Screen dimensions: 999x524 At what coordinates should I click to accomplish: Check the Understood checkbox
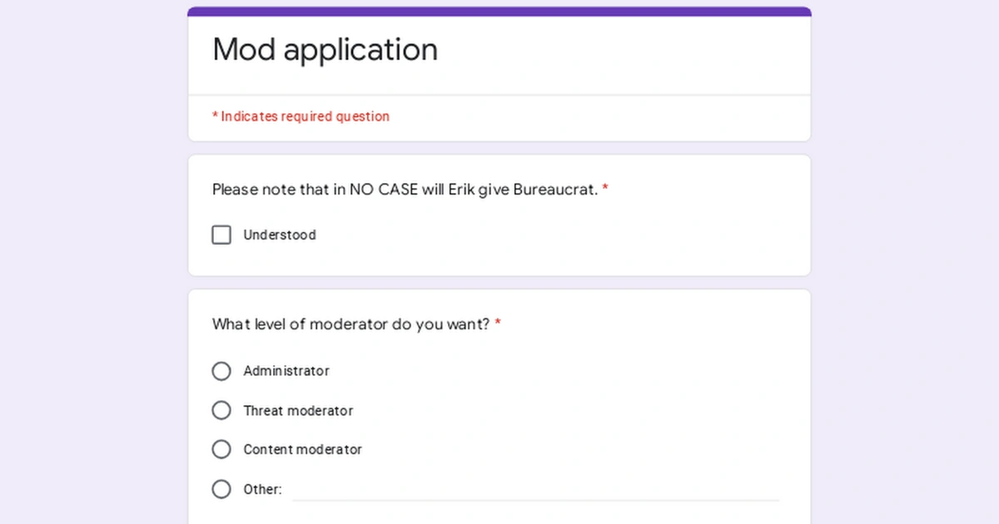pos(221,235)
